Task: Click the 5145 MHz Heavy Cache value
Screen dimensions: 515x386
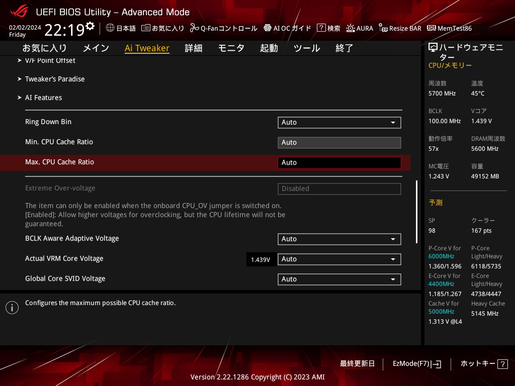Action: point(484,314)
